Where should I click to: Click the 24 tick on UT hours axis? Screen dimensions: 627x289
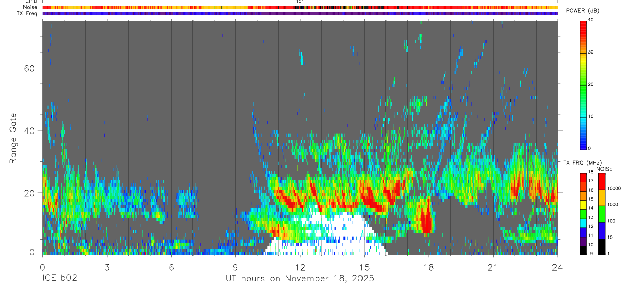tap(557, 267)
